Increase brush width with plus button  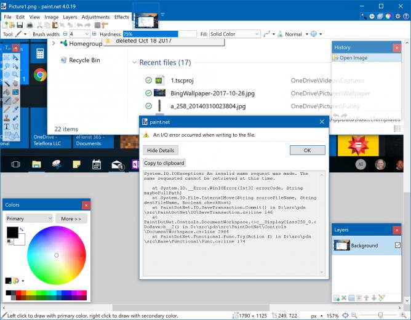94,34
